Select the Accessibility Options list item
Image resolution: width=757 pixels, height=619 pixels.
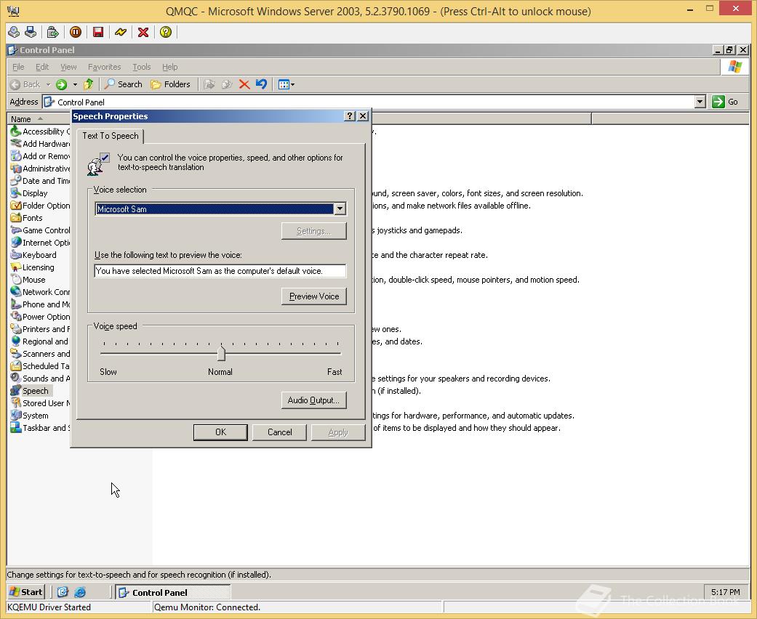pyautogui.click(x=39, y=132)
